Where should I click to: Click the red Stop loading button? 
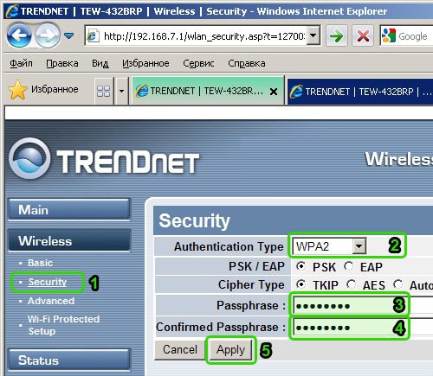click(363, 36)
